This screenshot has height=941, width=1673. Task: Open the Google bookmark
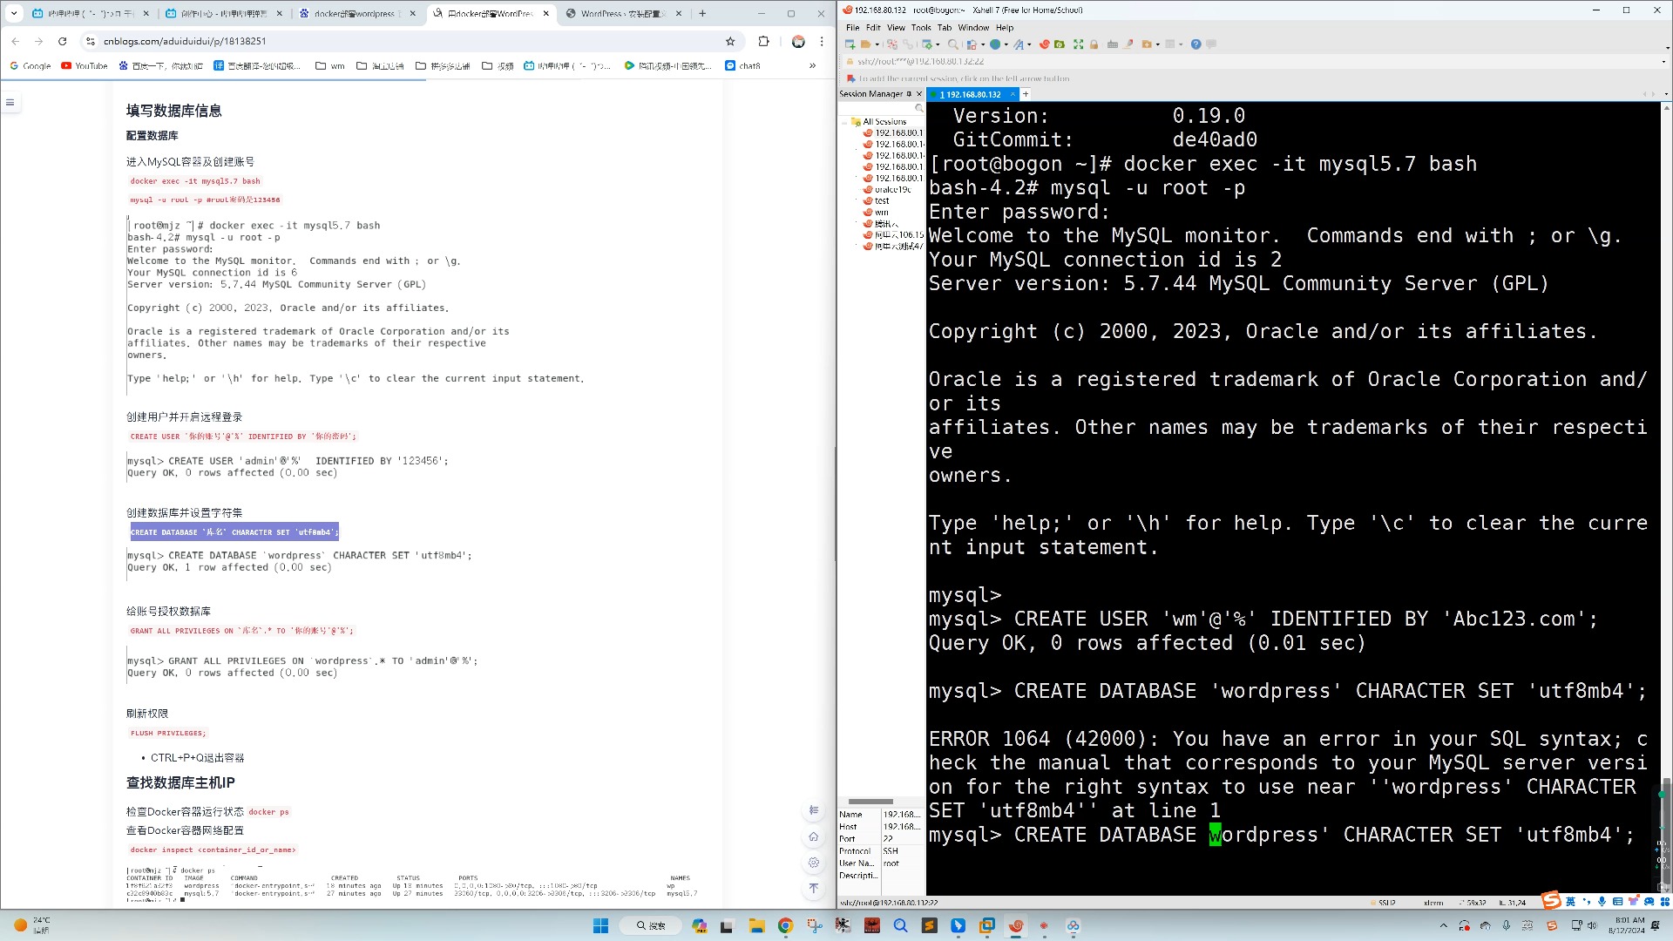pos(30,65)
